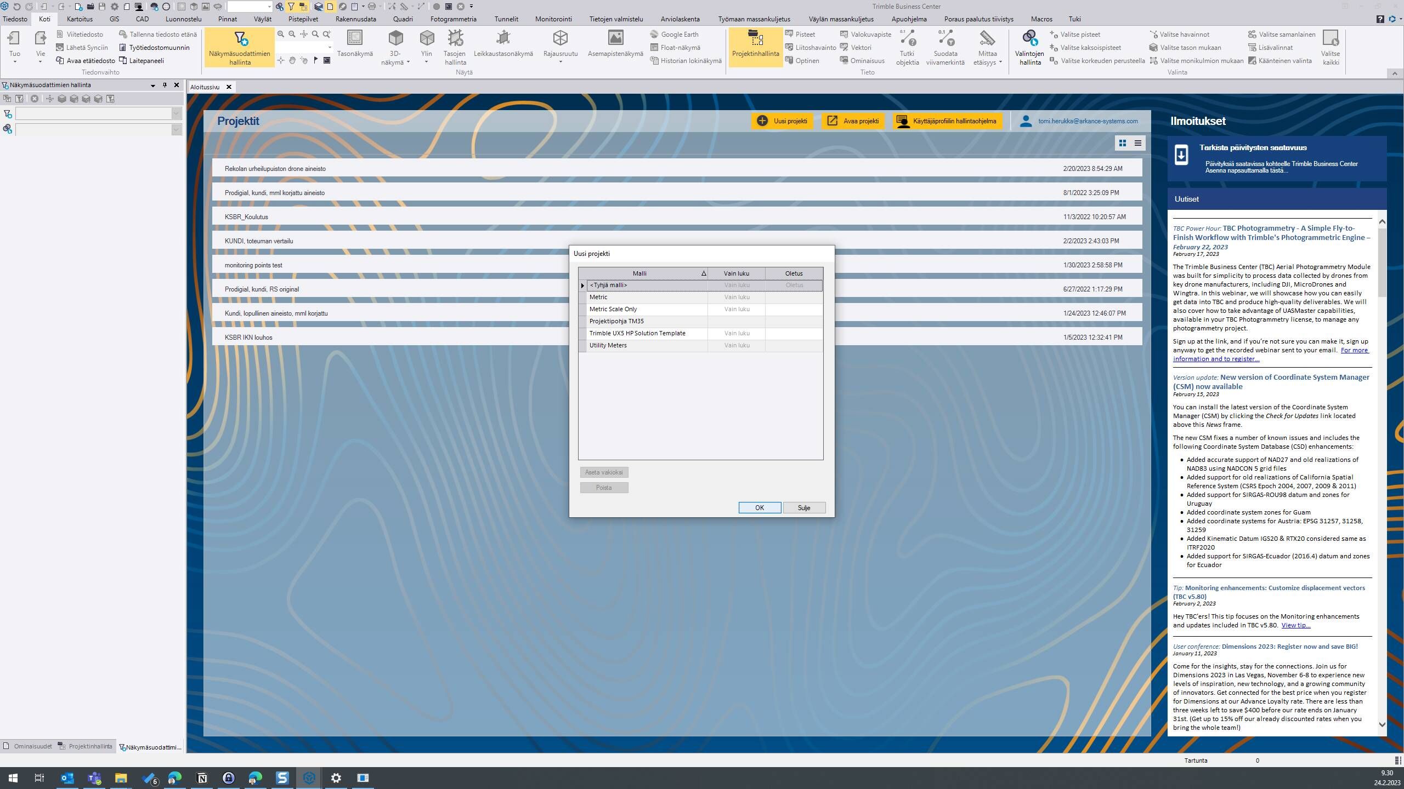Click update download icon in Ilmoitukset

1181,155
